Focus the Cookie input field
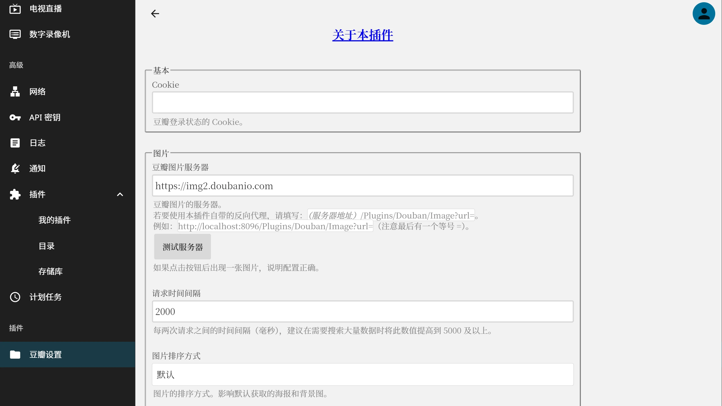The height and width of the screenshot is (406, 722). coord(363,102)
